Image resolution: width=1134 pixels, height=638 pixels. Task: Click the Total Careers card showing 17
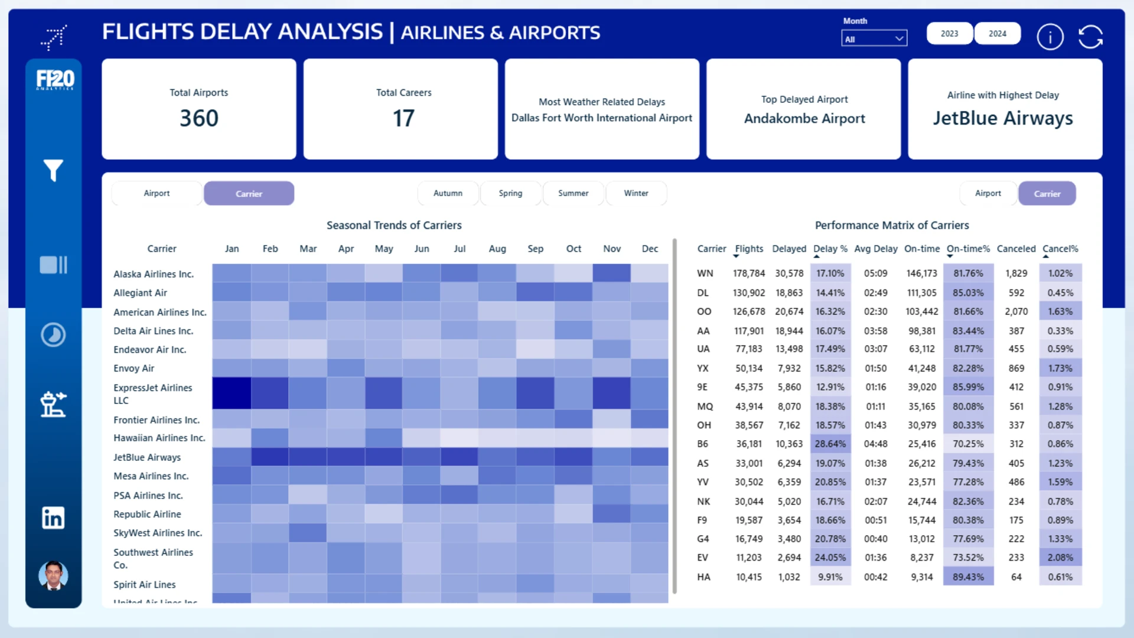(x=400, y=109)
